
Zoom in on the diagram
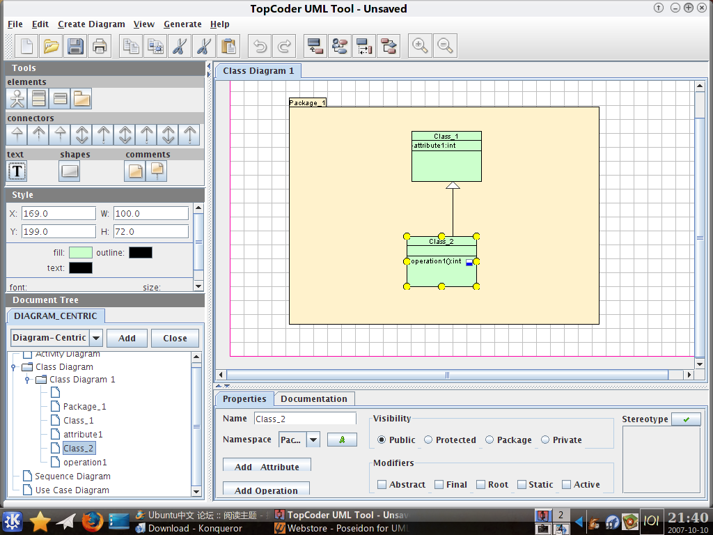(x=420, y=46)
